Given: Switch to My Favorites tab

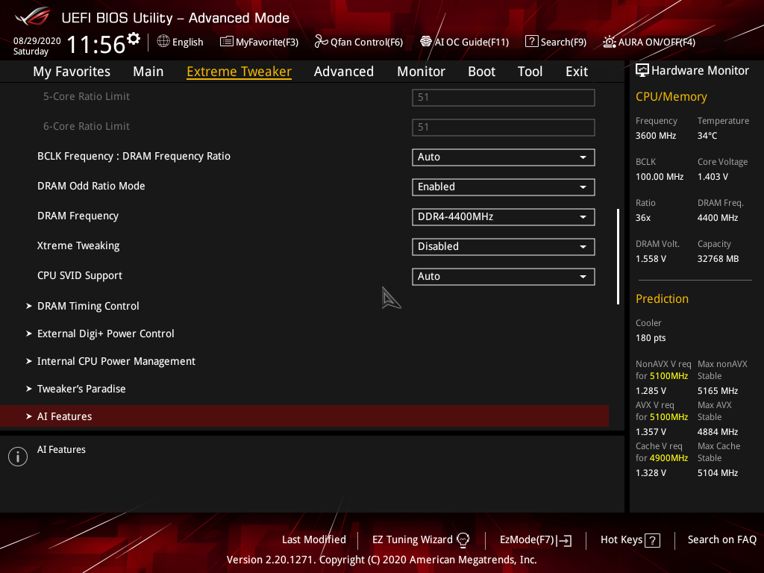Looking at the screenshot, I should [72, 72].
